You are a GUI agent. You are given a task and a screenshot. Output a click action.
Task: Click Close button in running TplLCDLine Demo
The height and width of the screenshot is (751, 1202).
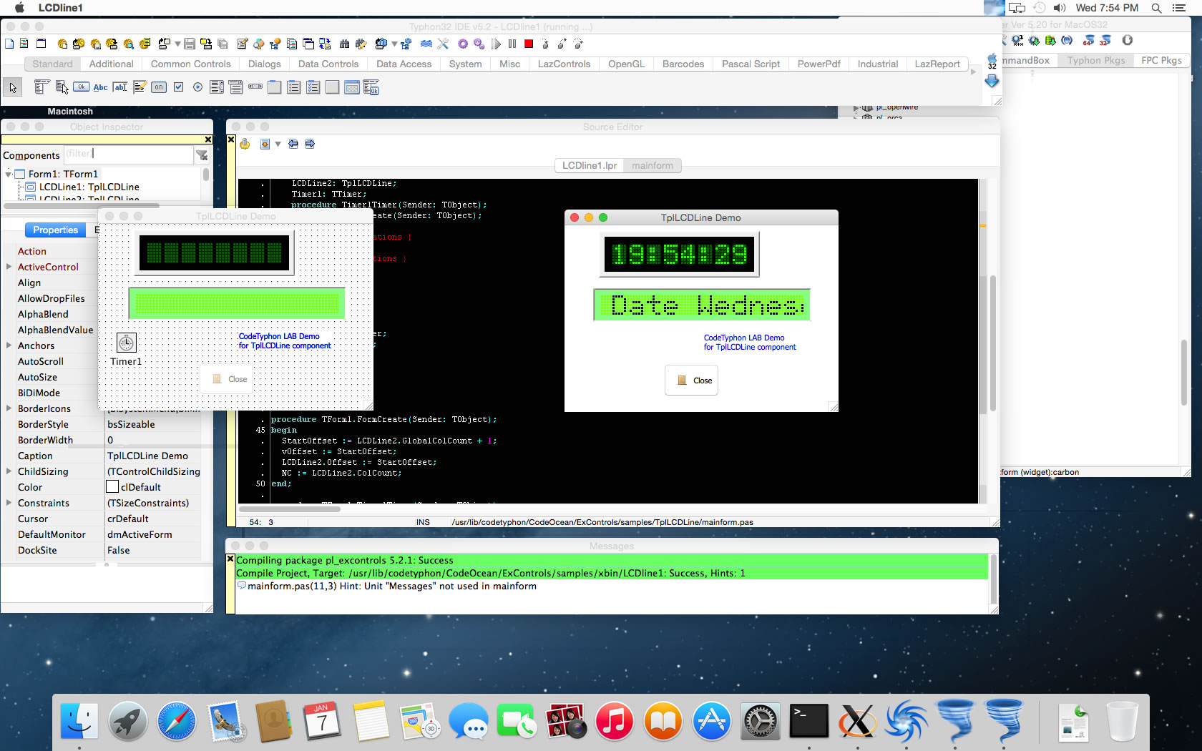692,381
